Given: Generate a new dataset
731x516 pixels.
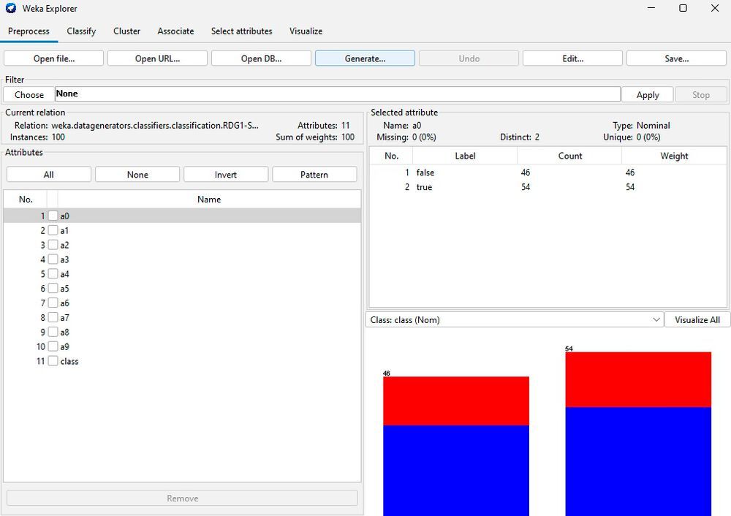Looking at the screenshot, I should pos(365,58).
